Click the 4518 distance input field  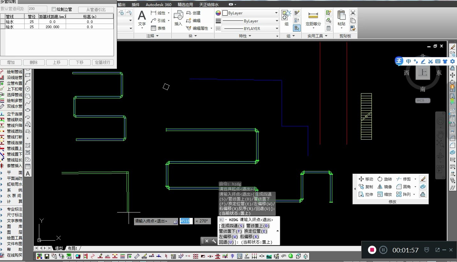(x=186, y=221)
